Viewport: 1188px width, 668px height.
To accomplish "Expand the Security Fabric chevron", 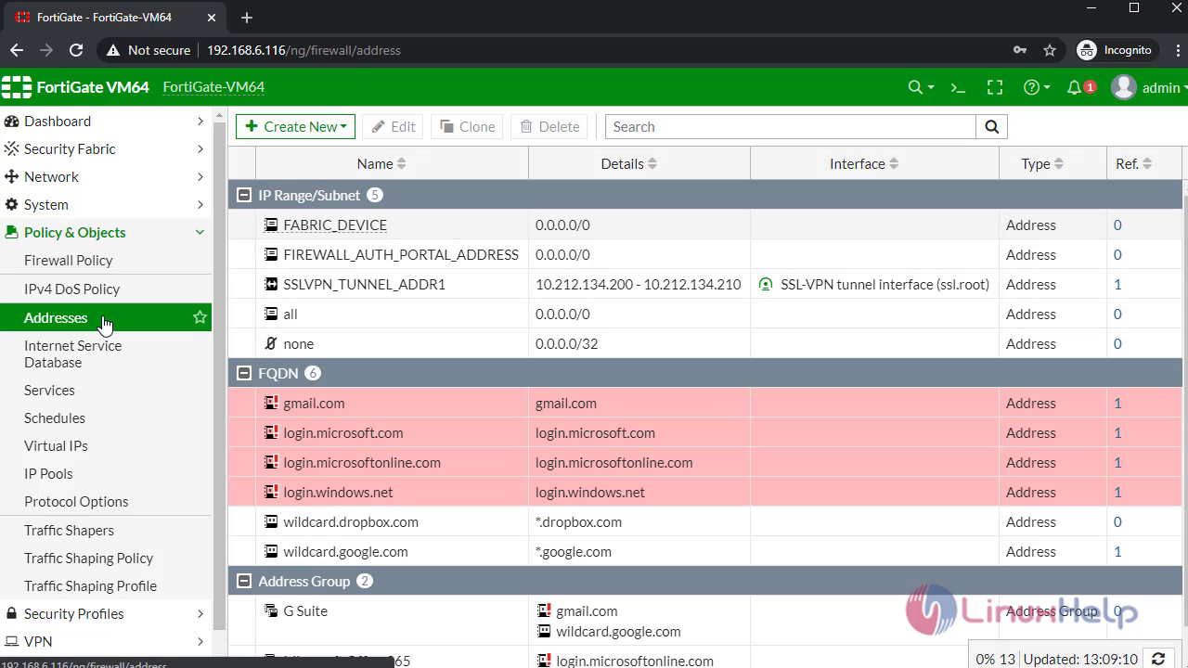I will coord(200,148).
